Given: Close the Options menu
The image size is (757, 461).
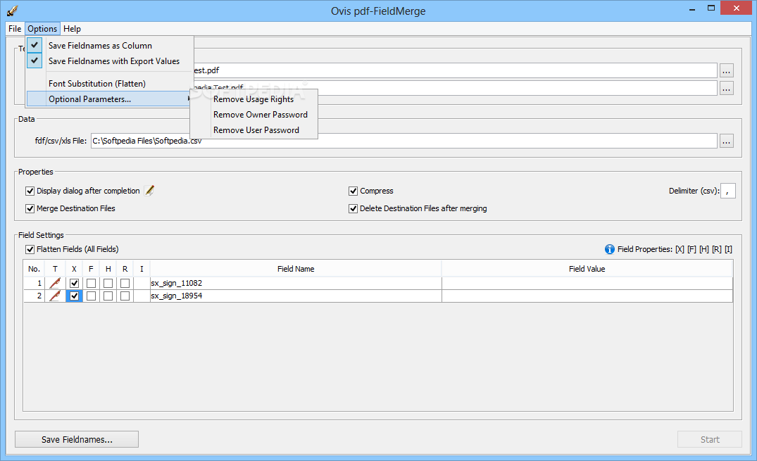Looking at the screenshot, I should [x=42, y=28].
